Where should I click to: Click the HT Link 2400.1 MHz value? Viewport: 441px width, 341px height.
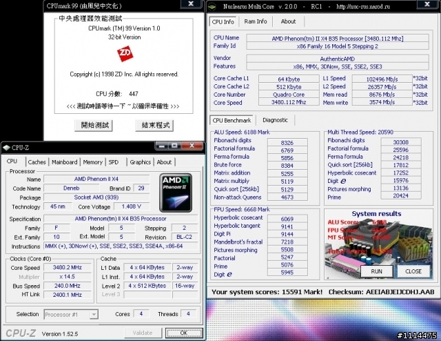click(68, 295)
